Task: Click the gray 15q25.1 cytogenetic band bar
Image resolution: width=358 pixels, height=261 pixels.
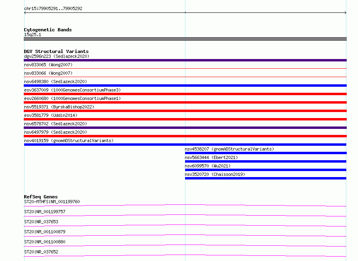Action: click(185, 39)
